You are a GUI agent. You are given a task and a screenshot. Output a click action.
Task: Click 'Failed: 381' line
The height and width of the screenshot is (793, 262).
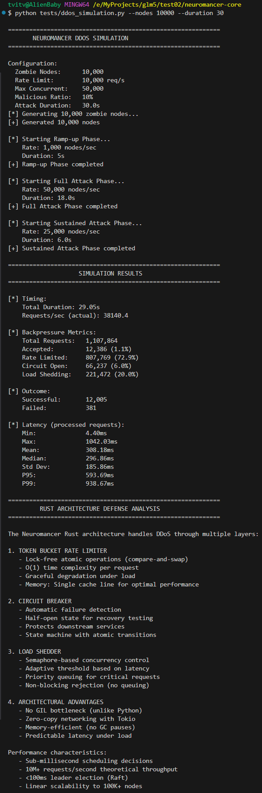(x=59, y=408)
